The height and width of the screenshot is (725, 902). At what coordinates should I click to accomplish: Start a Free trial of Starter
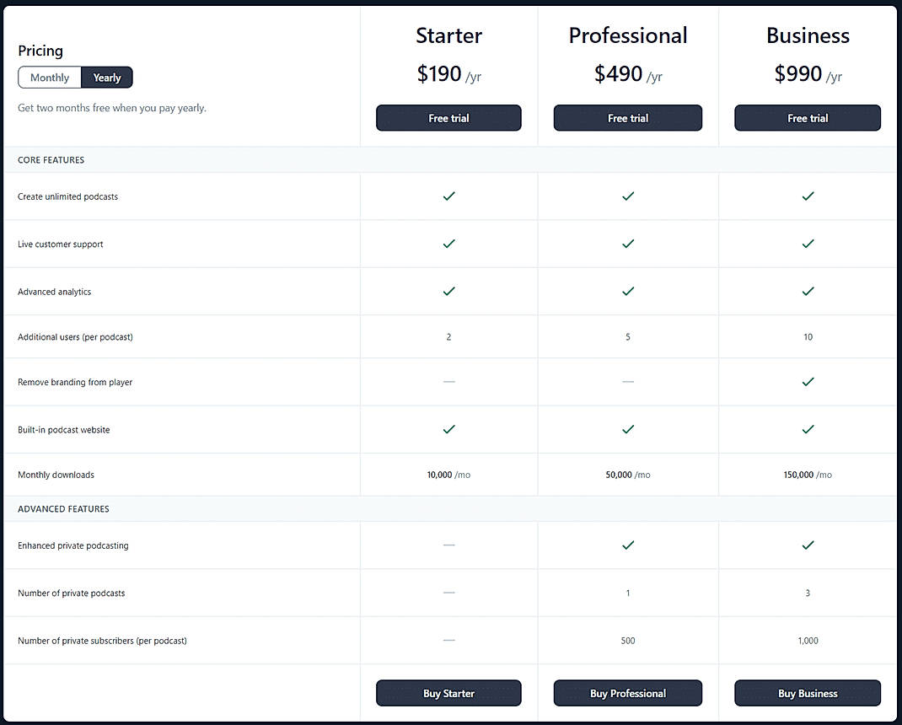click(448, 118)
